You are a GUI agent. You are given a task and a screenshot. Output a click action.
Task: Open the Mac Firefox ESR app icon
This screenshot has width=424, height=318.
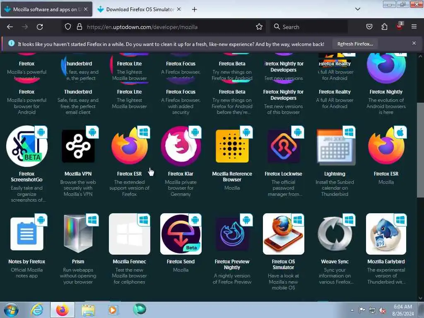[x=386, y=146]
